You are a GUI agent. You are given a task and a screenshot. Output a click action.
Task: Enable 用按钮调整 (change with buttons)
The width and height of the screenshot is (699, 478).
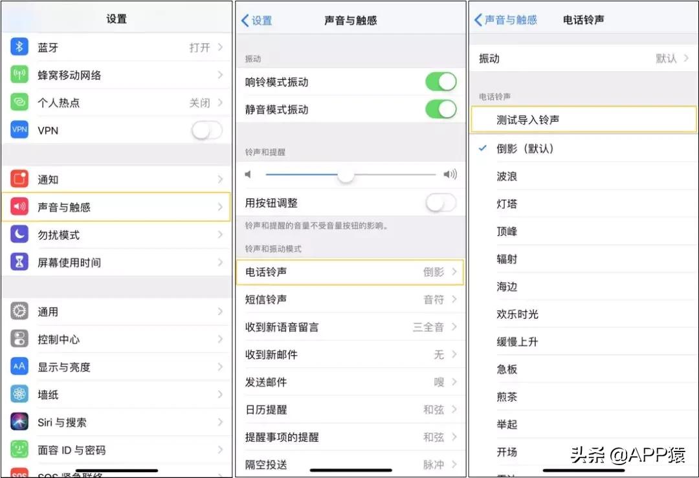pyautogui.click(x=441, y=202)
